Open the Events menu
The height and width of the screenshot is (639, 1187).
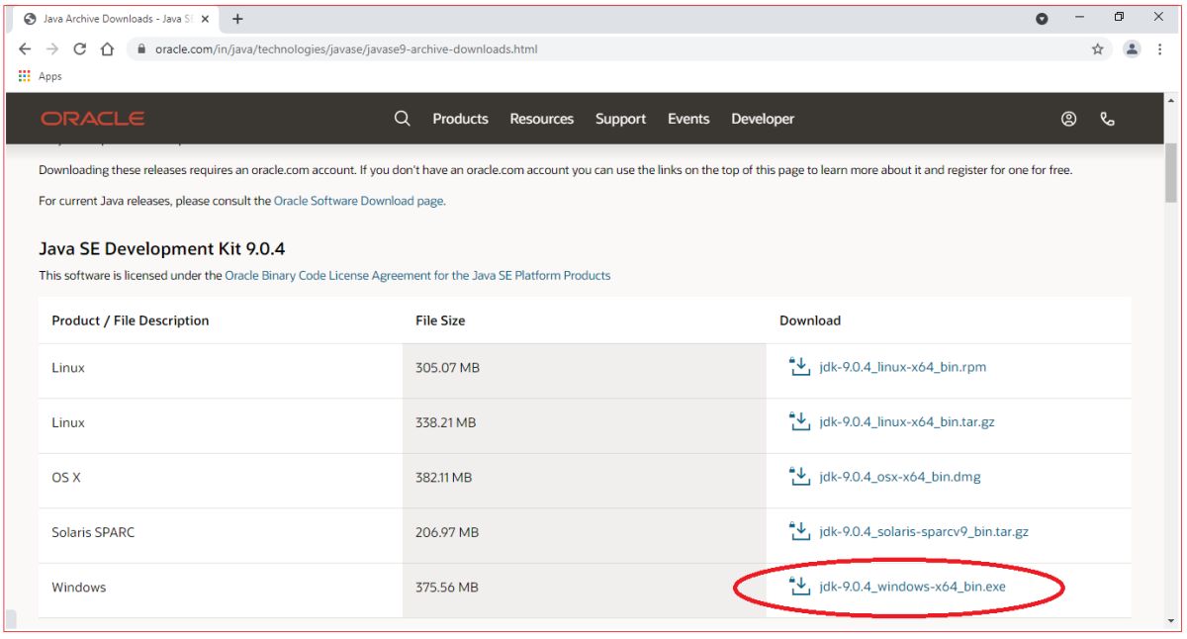click(x=688, y=119)
